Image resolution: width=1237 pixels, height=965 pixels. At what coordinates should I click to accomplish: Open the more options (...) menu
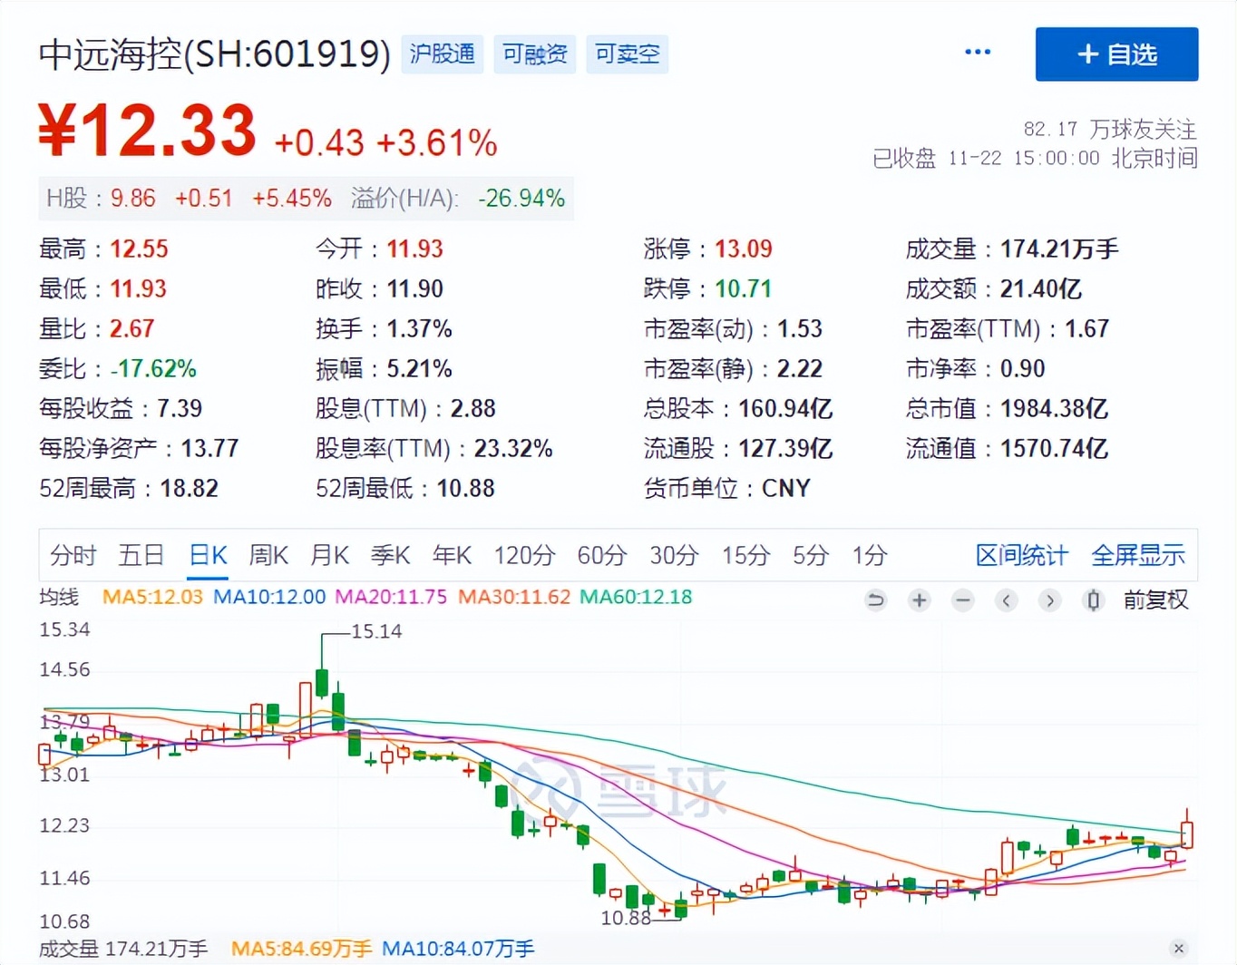(977, 52)
